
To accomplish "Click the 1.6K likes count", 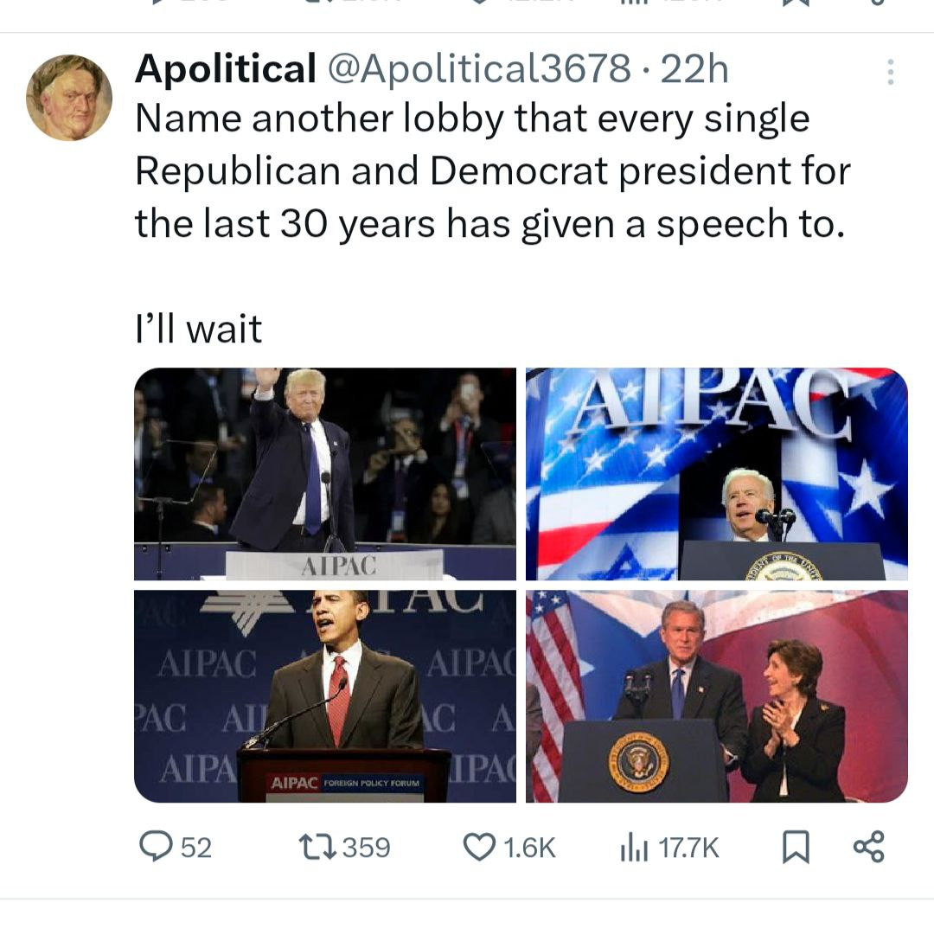I will pyautogui.click(x=529, y=848).
